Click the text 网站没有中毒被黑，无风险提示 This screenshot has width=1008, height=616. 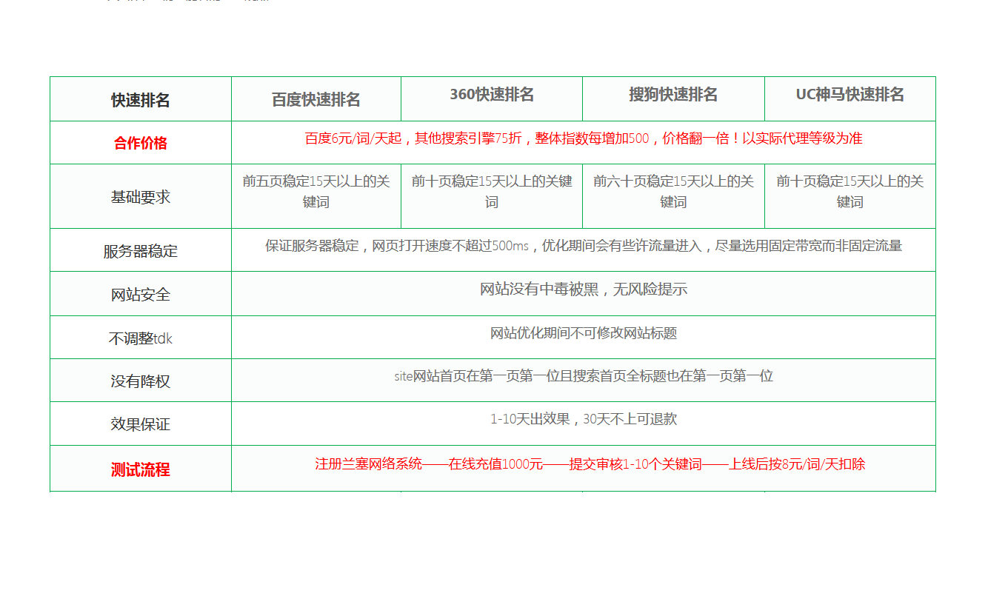pos(584,289)
